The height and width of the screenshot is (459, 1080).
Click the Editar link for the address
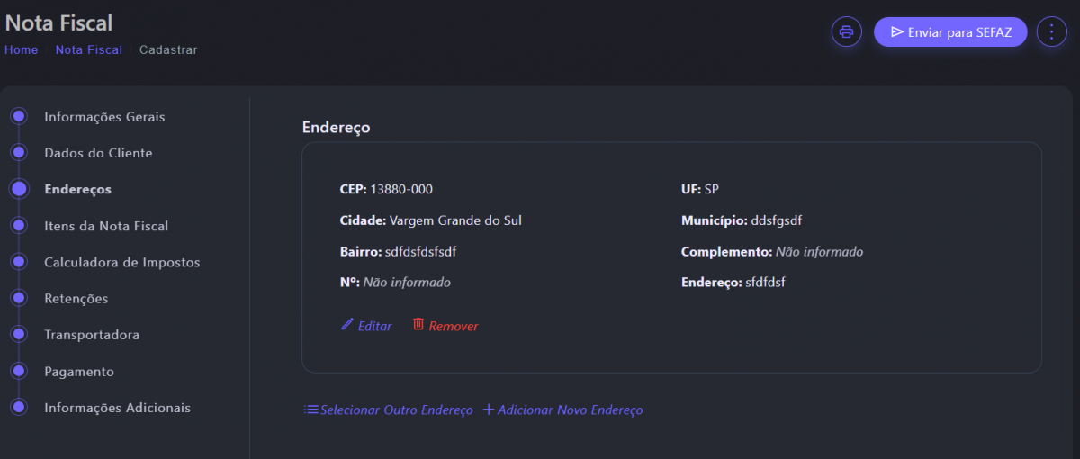pyautogui.click(x=374, y=326)
